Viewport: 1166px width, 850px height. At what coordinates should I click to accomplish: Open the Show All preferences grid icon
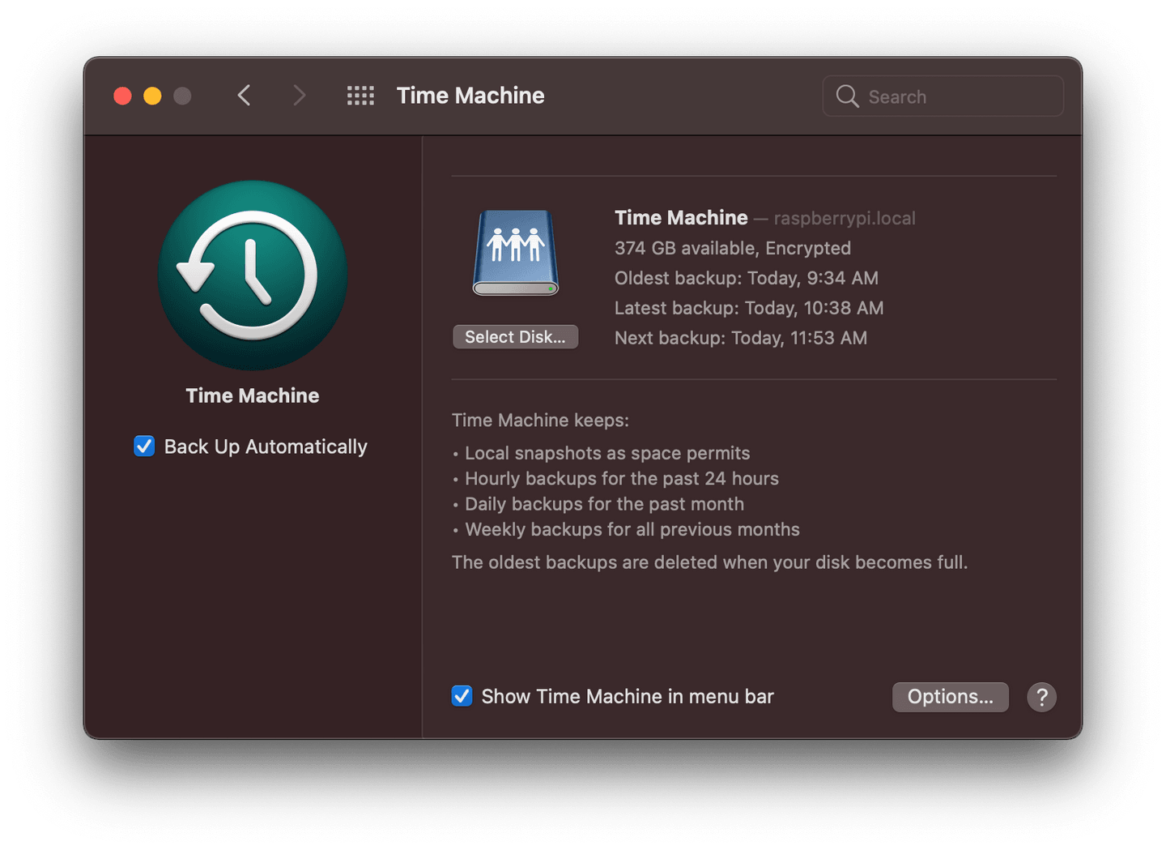pos(360,95)
